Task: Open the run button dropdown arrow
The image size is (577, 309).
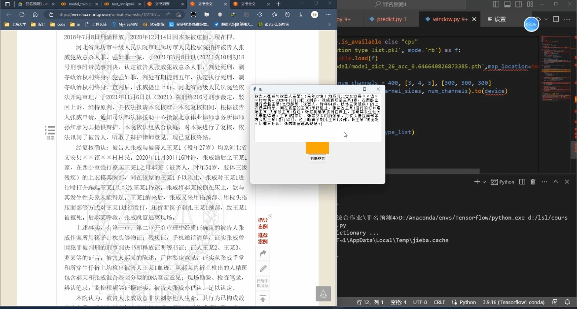Action: tap(545, 19)
